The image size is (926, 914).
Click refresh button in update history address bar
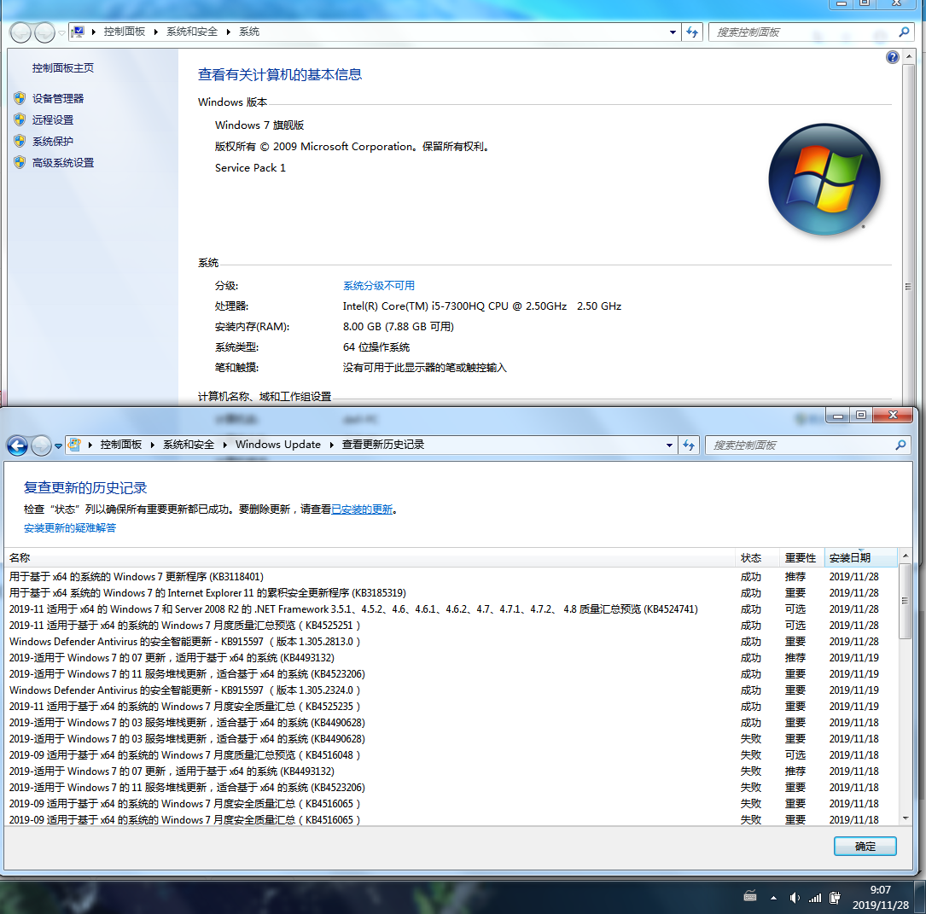[690, 445]
